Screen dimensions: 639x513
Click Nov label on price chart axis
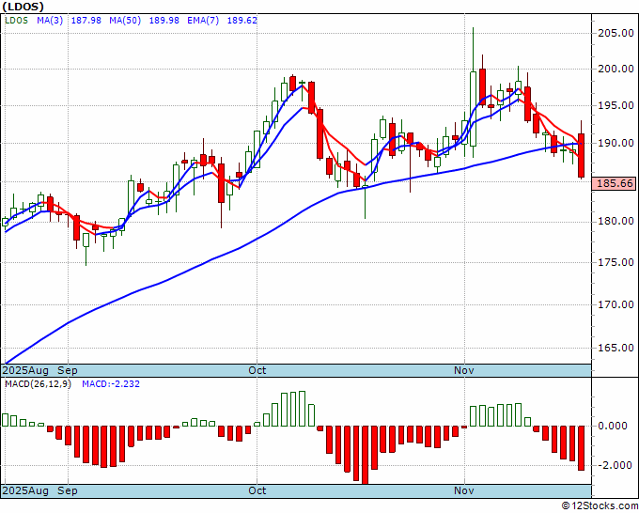[464, 370]
